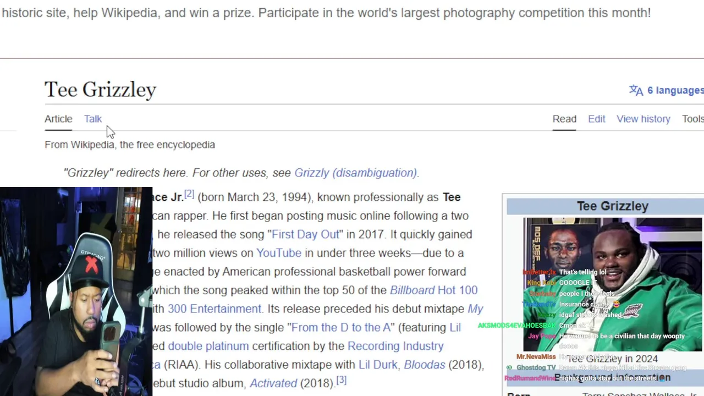Screen dimensions: 704x396
Task: Click 'From Wikipedia, the free encyclopedia' text
Action: (x=130, y=145)
